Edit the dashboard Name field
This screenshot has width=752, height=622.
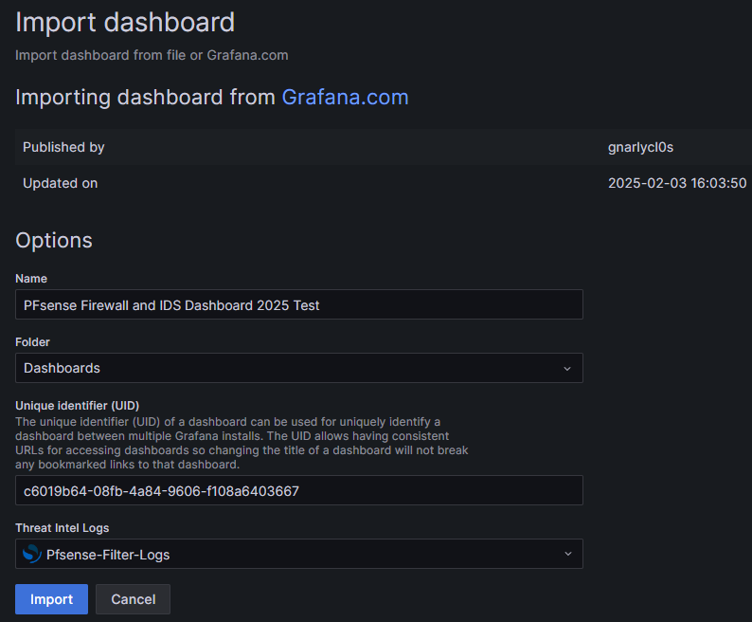click(298, 304)
